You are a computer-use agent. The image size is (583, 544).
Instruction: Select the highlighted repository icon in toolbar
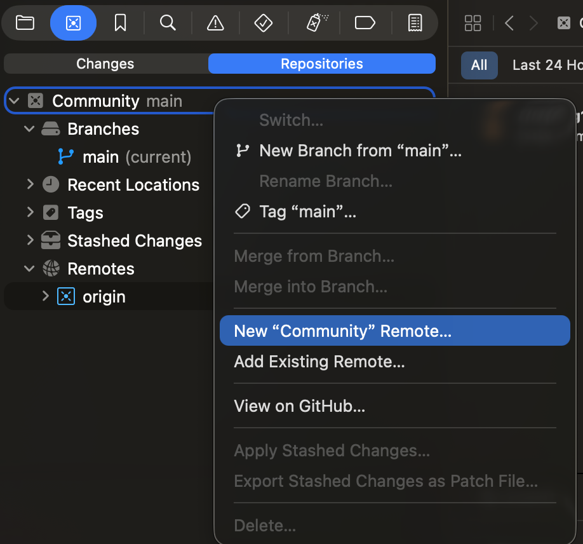[x=73, y=23]
